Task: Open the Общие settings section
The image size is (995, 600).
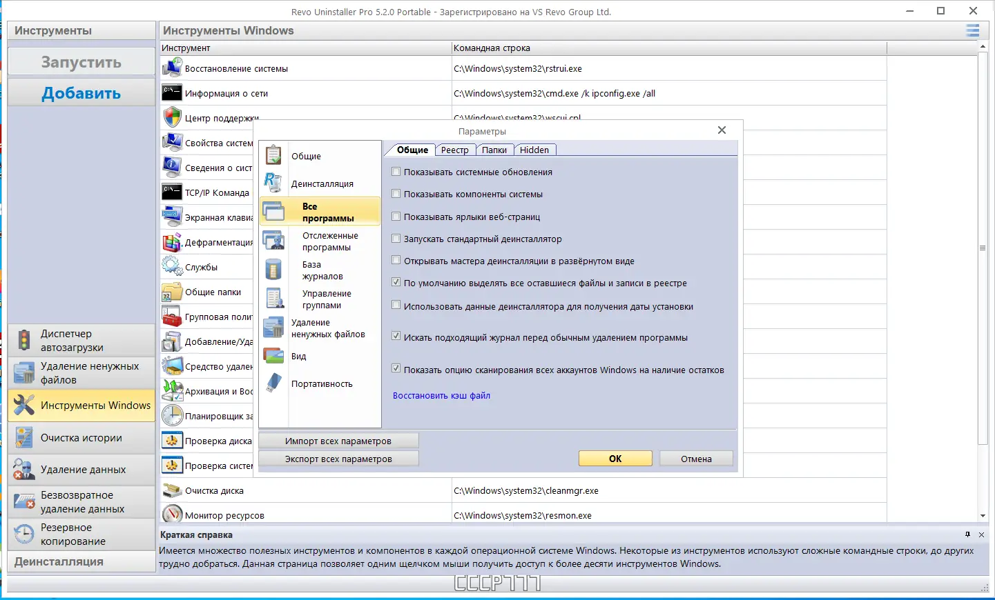Action: coord(306,156)
